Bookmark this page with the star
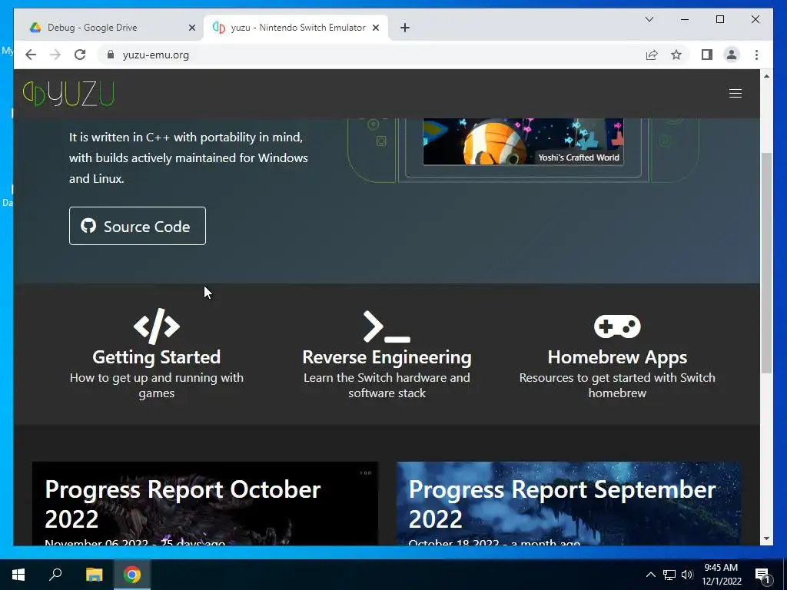Screen dimensions: 787x590 click(x=676, y=55)
